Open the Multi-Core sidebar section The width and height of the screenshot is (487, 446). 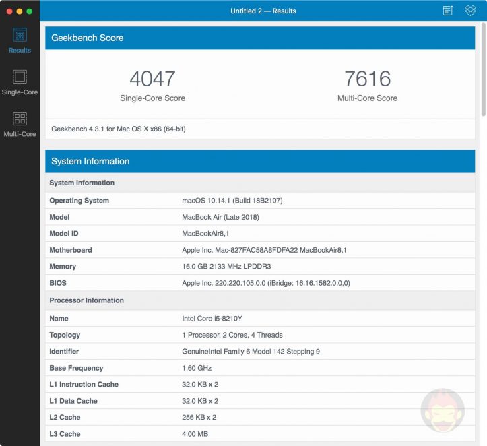click(20, 124)
